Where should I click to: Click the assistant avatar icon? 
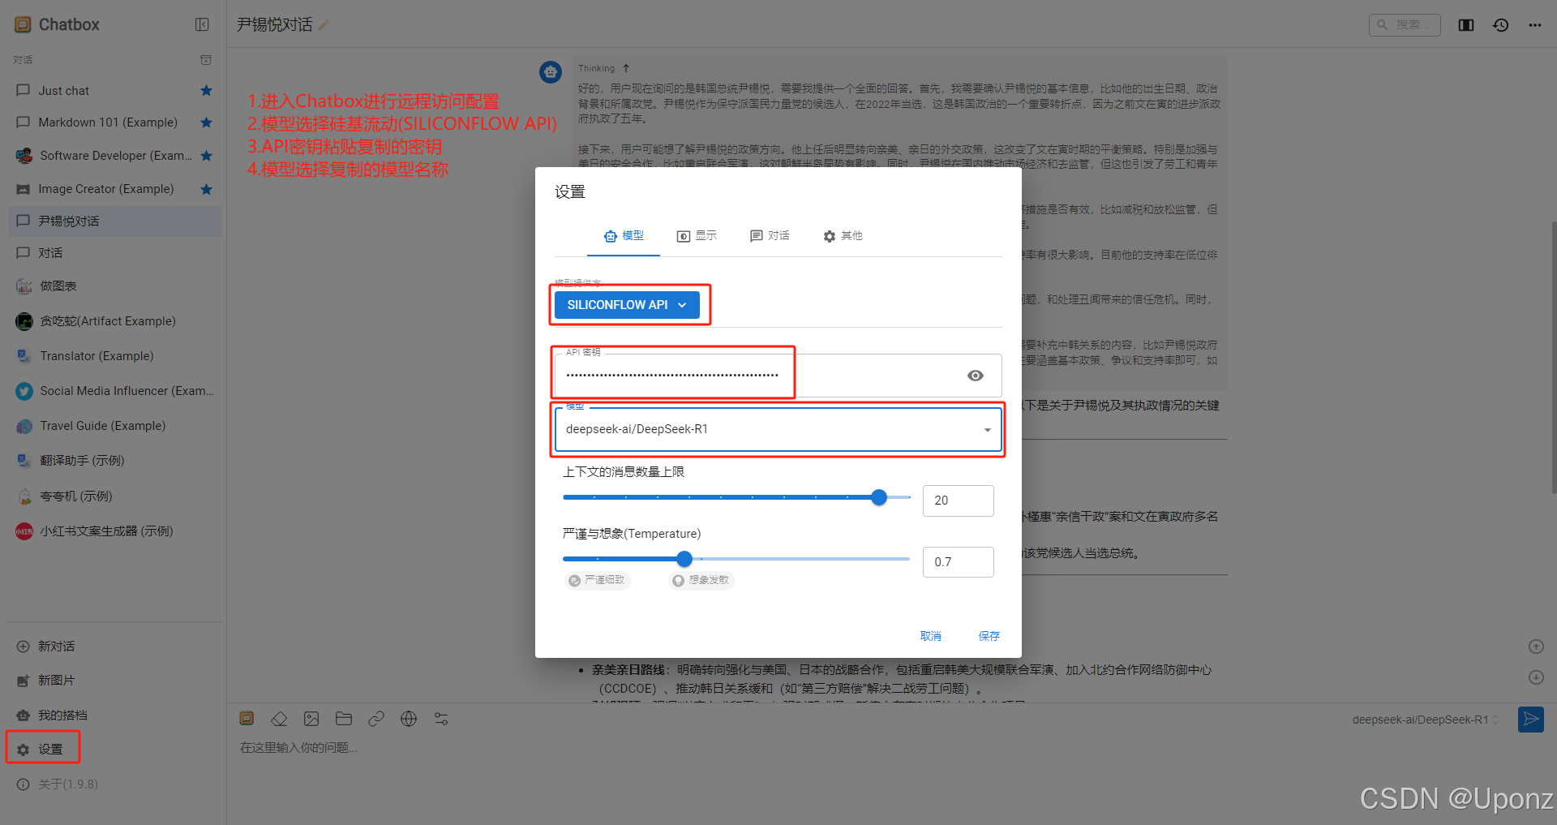click(x=551, y=72)
